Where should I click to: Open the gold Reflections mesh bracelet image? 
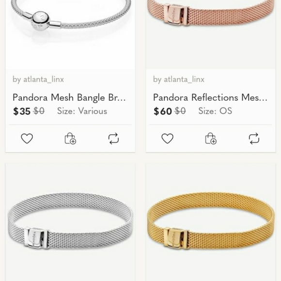pos(211,222)
